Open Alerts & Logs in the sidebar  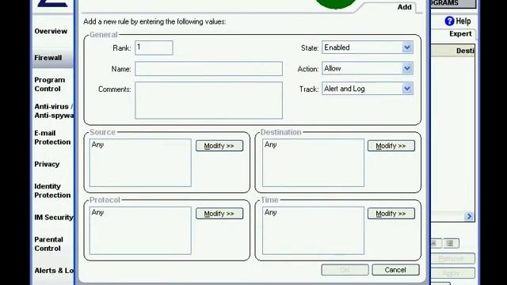coord(54,271)
